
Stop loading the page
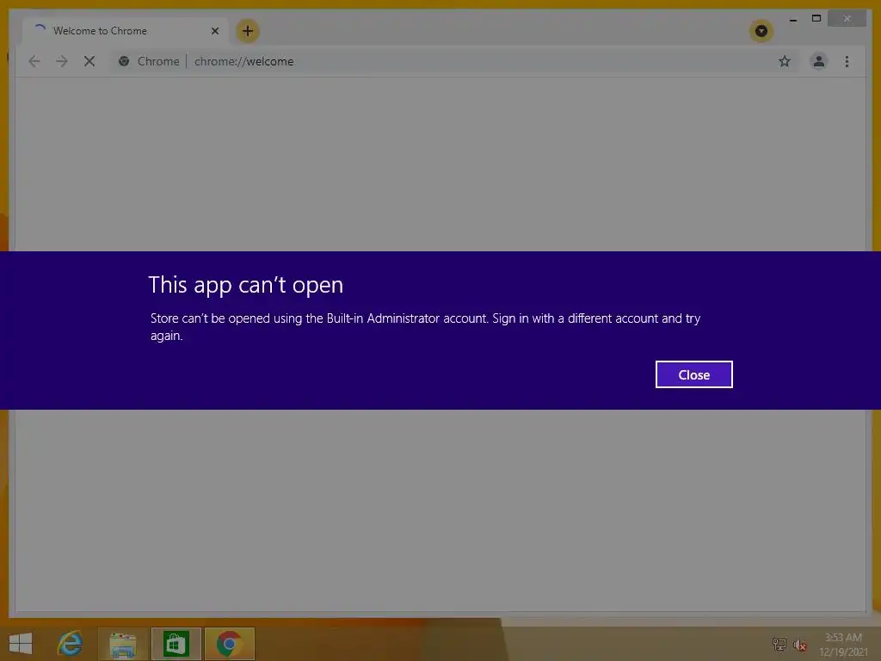[89, 61]
